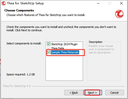Minimize the Thea setup window

98,3
